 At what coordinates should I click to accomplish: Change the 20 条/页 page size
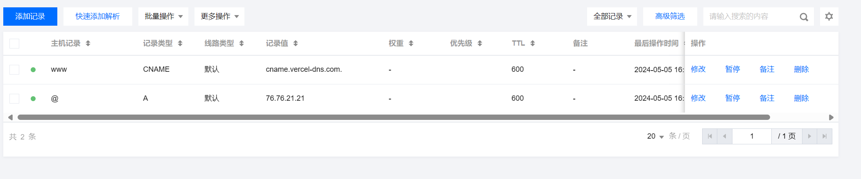point(655,136)
